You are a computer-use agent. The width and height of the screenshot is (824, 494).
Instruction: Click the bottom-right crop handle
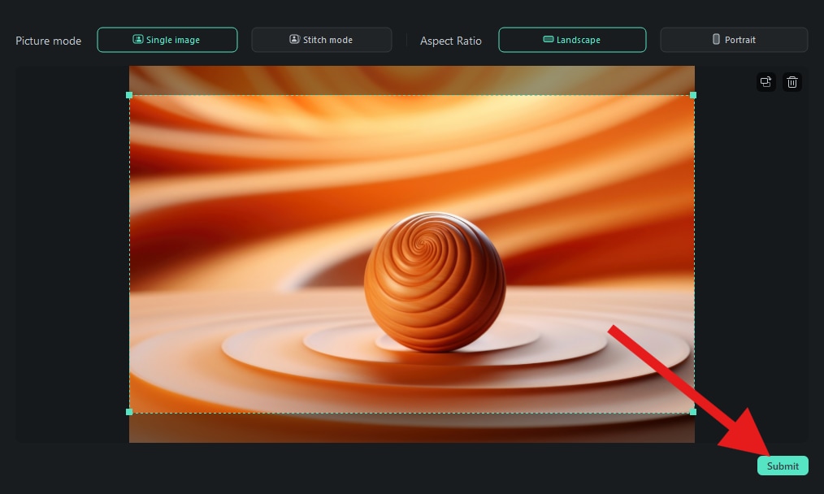693,412
